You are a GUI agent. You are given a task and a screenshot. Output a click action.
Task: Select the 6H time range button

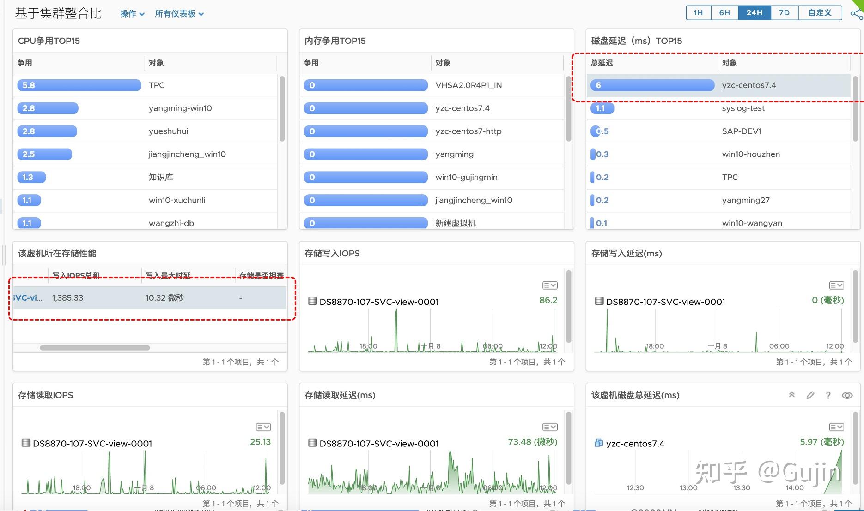(x=724, y=12)
